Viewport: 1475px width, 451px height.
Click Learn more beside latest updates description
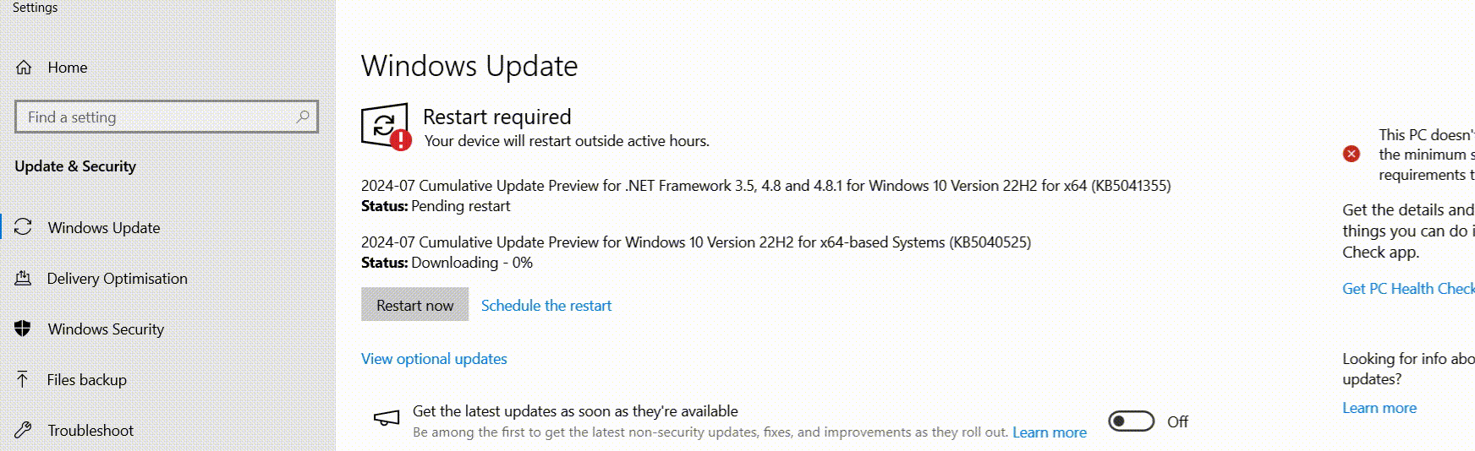tap(1050, 432)
